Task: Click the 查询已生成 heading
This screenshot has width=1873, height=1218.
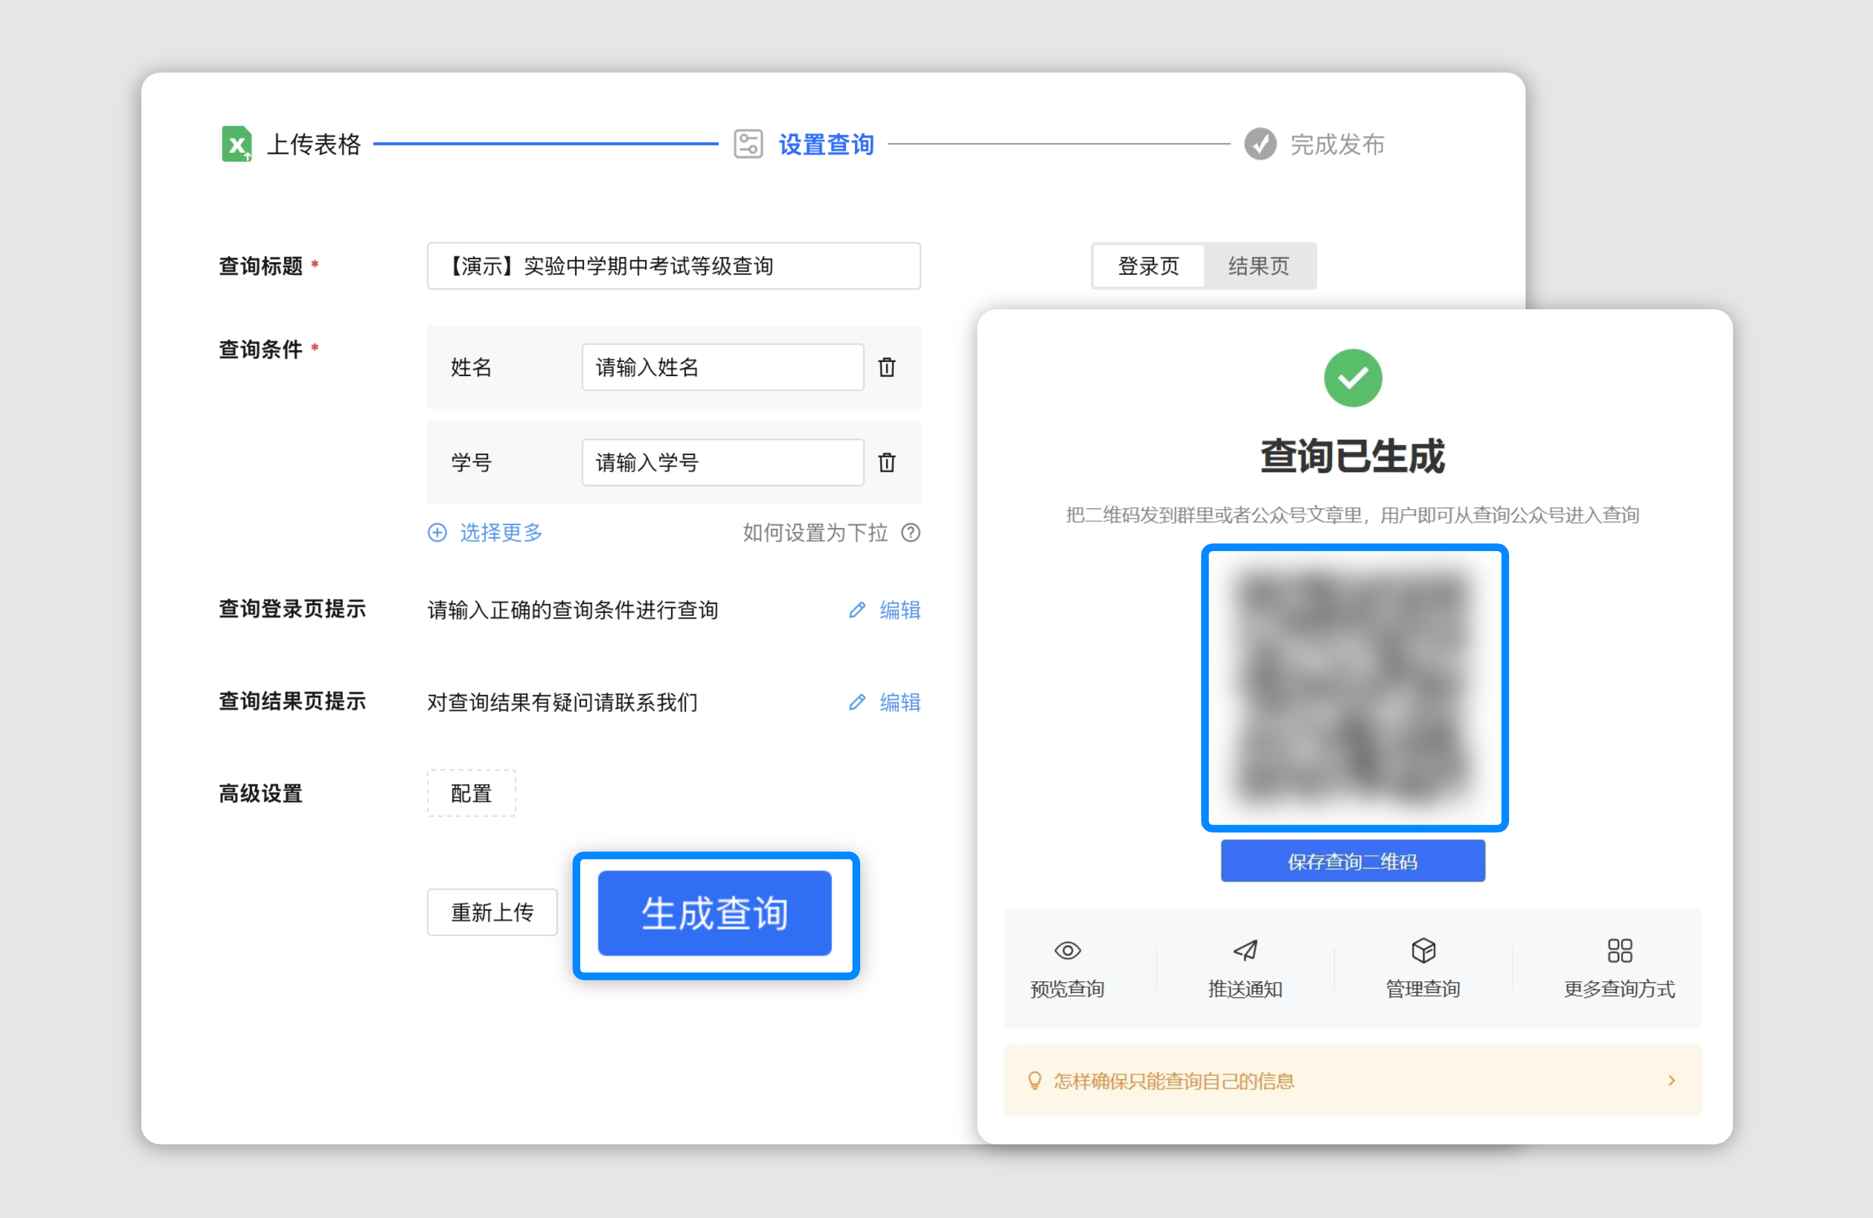Action: [1352, 456]
